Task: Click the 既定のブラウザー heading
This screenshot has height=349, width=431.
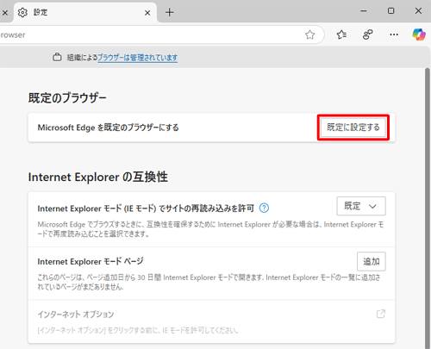Action: point(67,98)
